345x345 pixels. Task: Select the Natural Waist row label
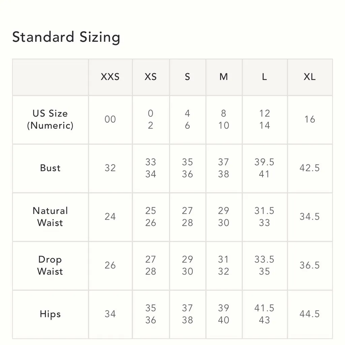tap(50, 217)
